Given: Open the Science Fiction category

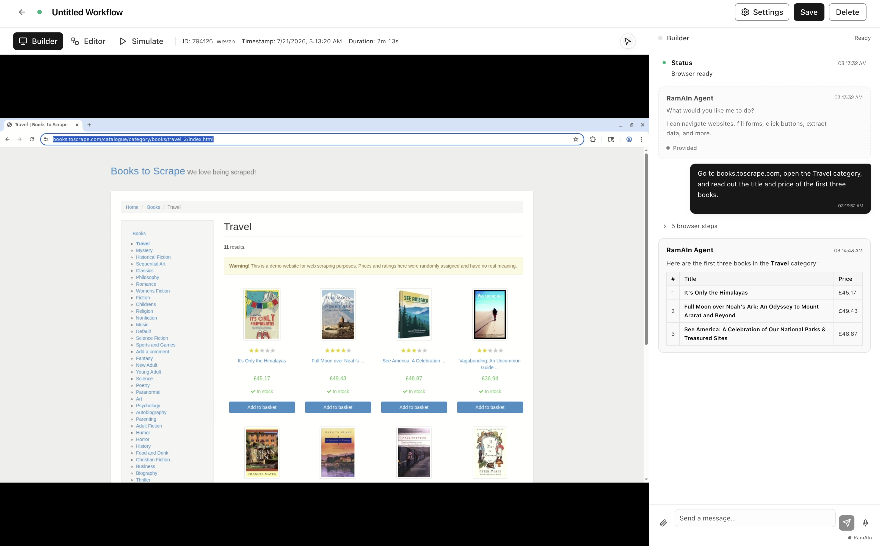Looking at the screenshot, I should coord(152,340).
